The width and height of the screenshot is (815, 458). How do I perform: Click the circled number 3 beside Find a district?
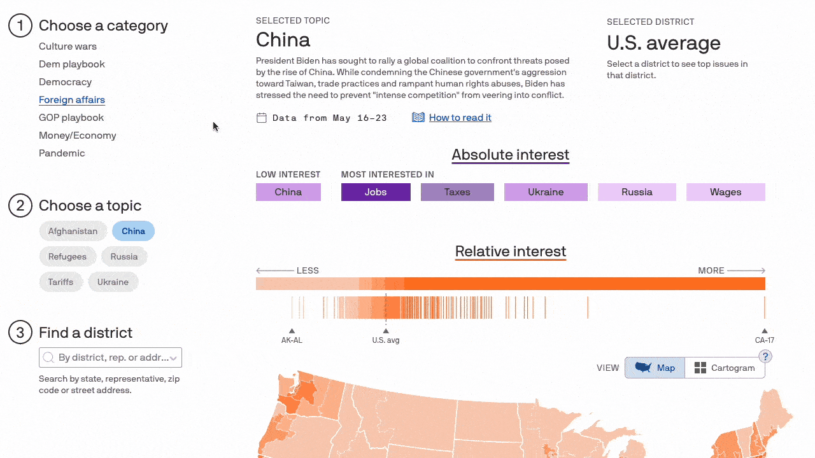tap(20, 332)
